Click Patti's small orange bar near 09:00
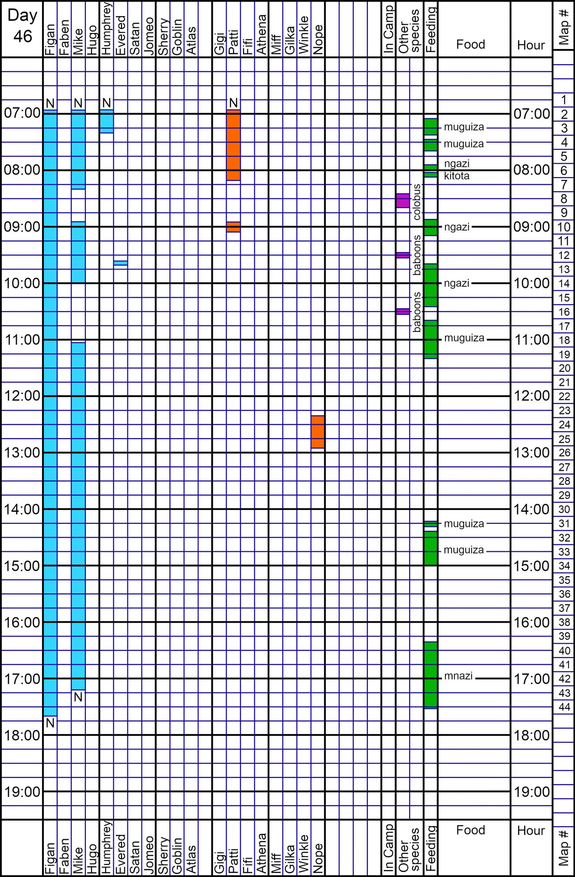The image size is (575, 877). pyautogui.click(x=233, y=227)
